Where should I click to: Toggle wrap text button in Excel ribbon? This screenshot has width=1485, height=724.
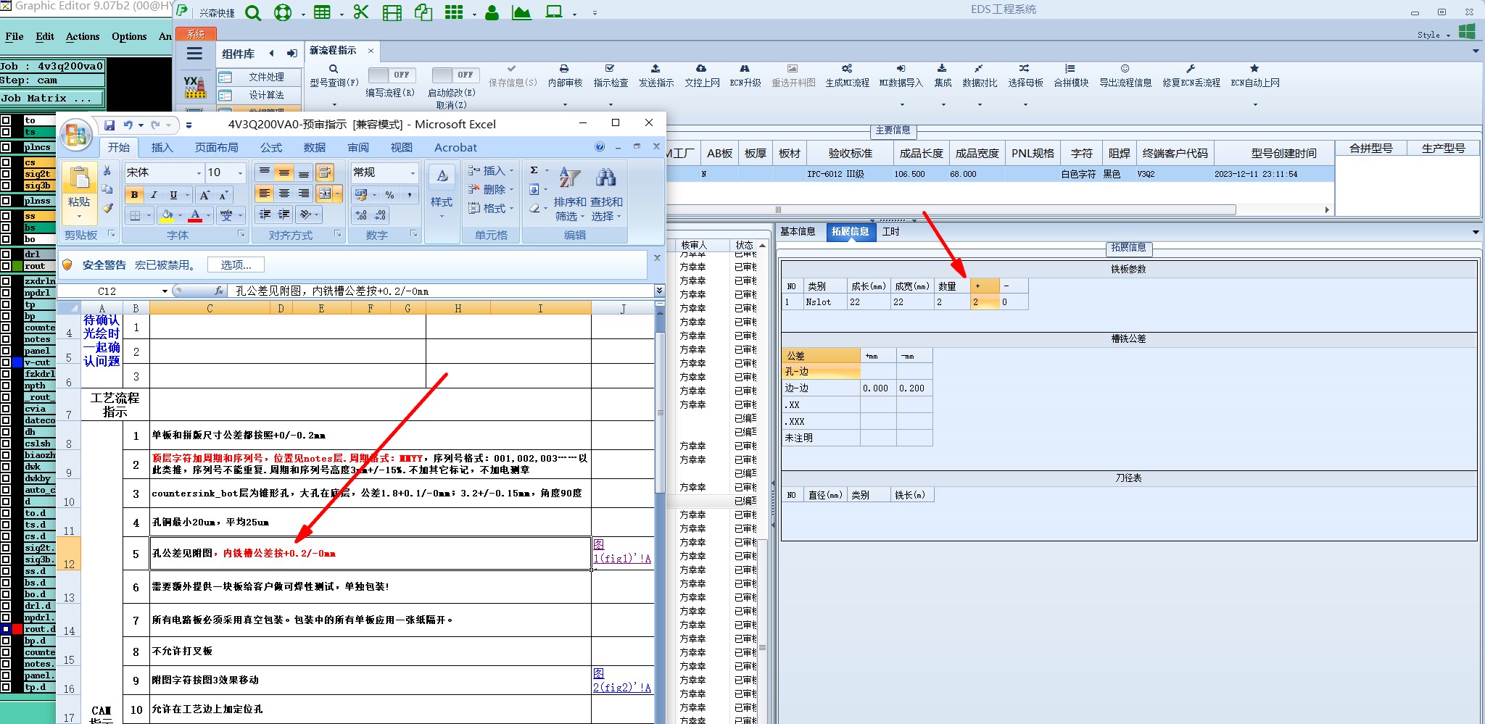point(325,172)
